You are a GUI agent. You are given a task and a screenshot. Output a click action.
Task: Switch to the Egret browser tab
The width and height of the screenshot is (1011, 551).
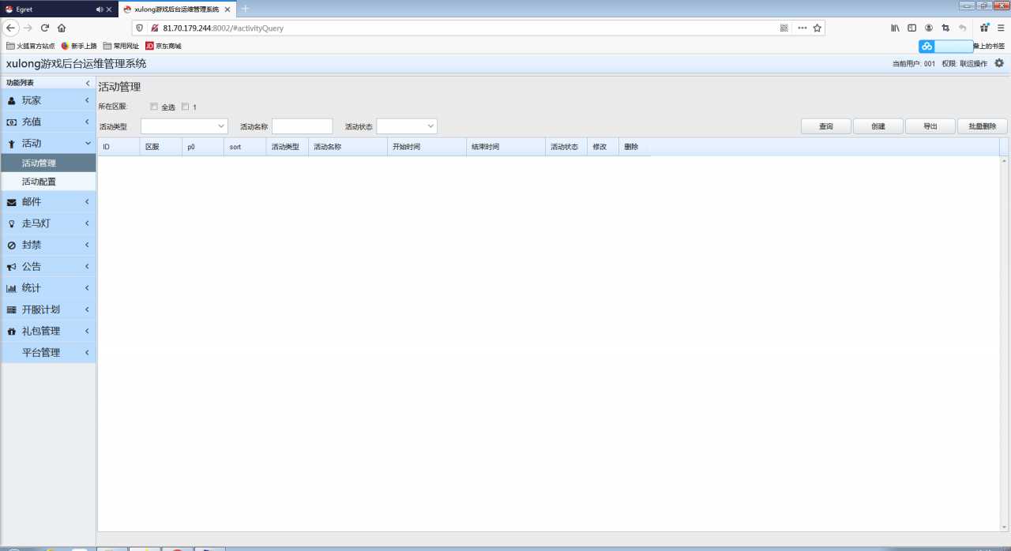click(x=47, y=9)
